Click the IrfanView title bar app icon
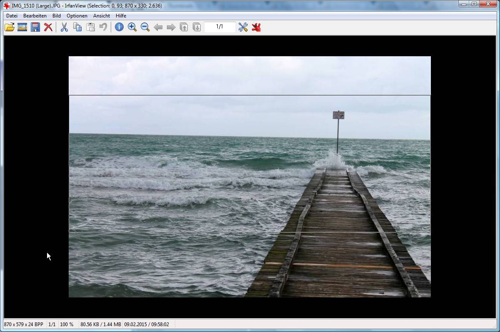Viewport: 500px width, 332px height. tap(7, 5)
